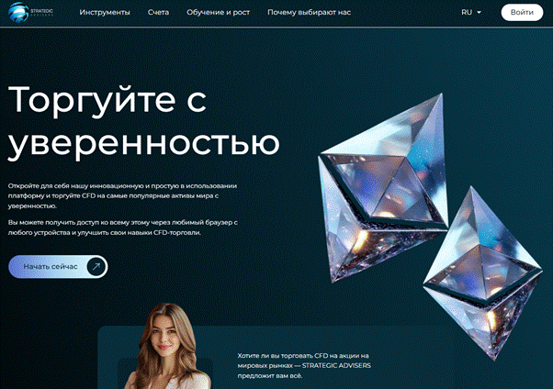The image size is (553, 389).
Task: Click the Strategic Advisers globe logo
Action: [x=18, y=12]
